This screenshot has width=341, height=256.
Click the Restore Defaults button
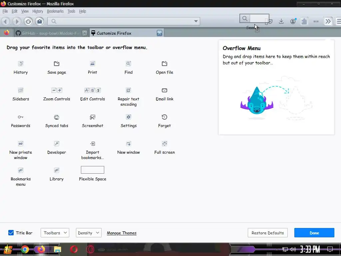267,233
